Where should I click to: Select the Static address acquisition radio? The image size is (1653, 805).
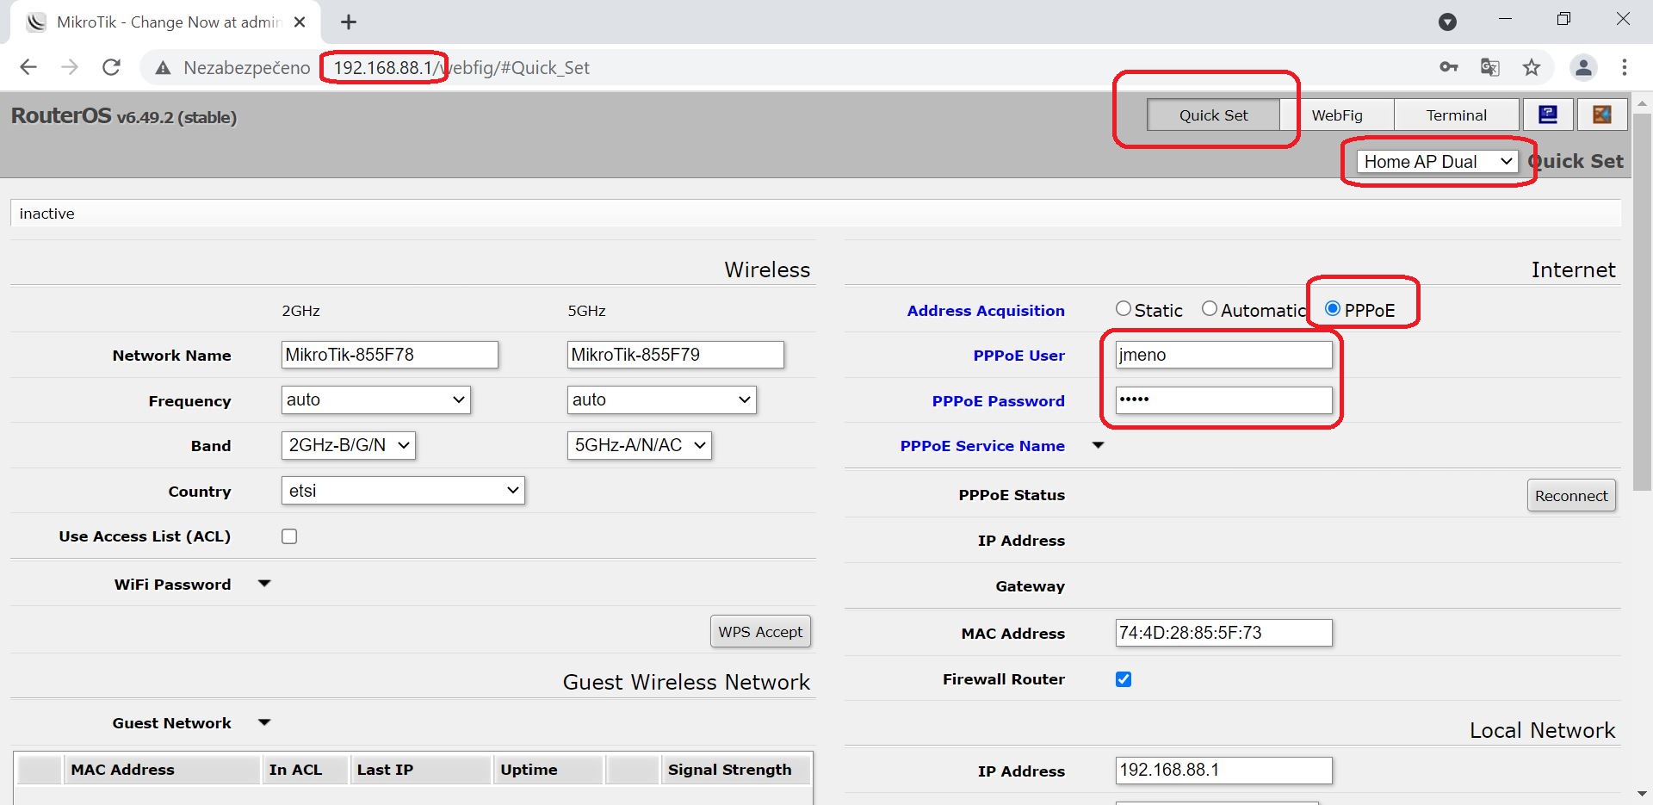1124,308
